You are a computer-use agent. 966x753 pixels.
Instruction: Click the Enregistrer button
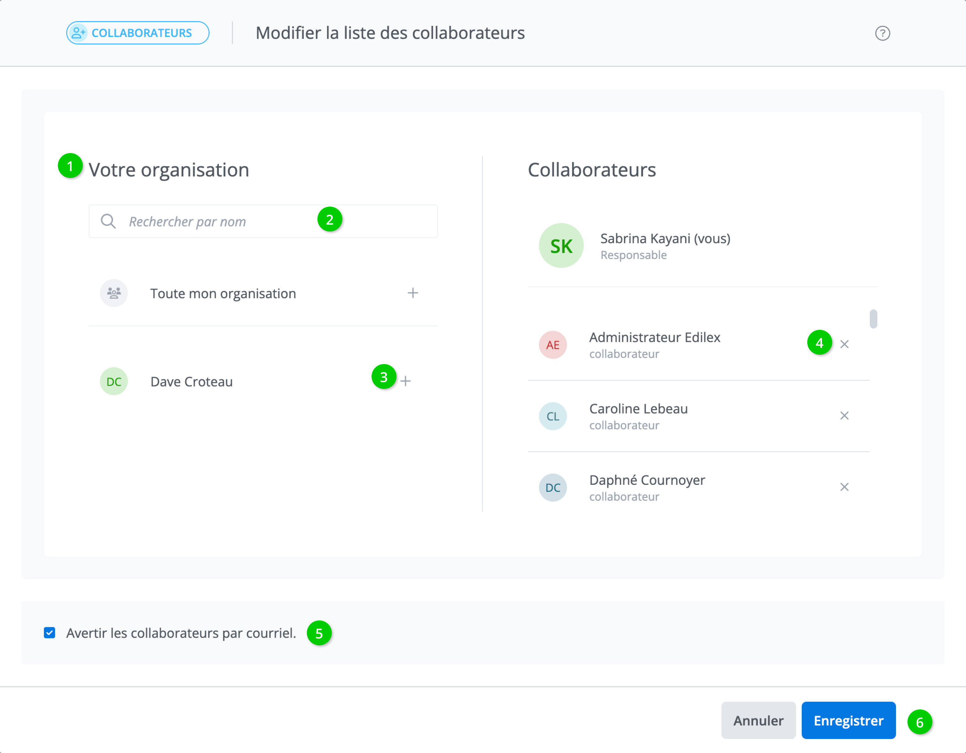pos(848,720)
